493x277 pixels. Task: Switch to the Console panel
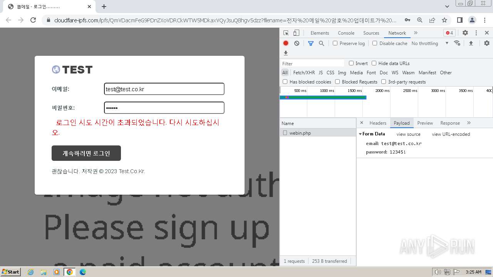coord(346,33)
